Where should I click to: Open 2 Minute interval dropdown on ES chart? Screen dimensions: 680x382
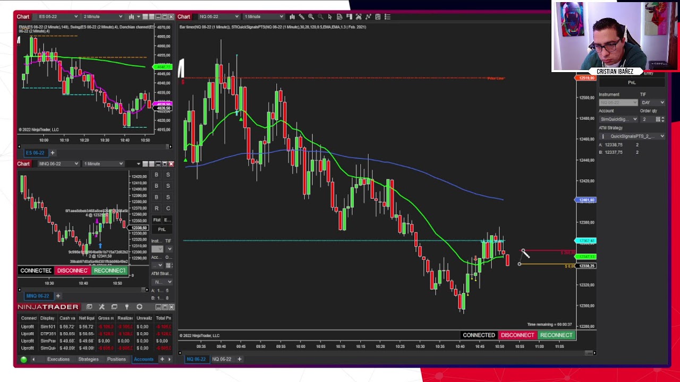[x=103, y=17]
